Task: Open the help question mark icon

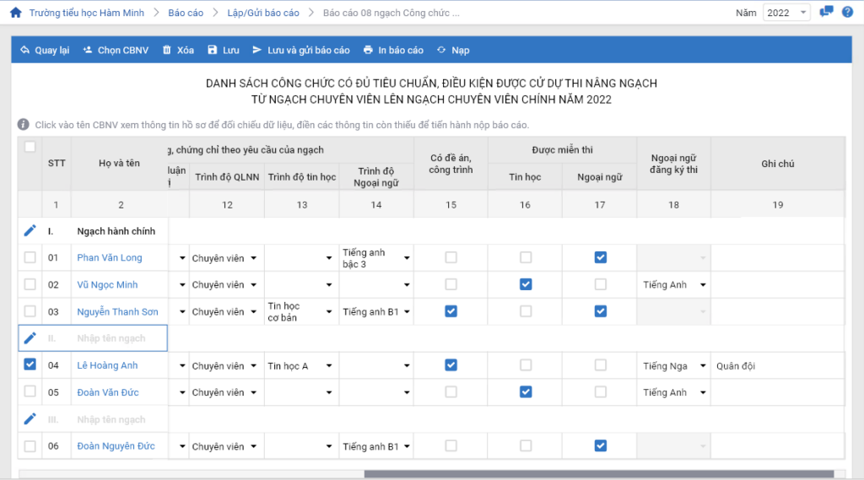Action: (x=847, y=12)
